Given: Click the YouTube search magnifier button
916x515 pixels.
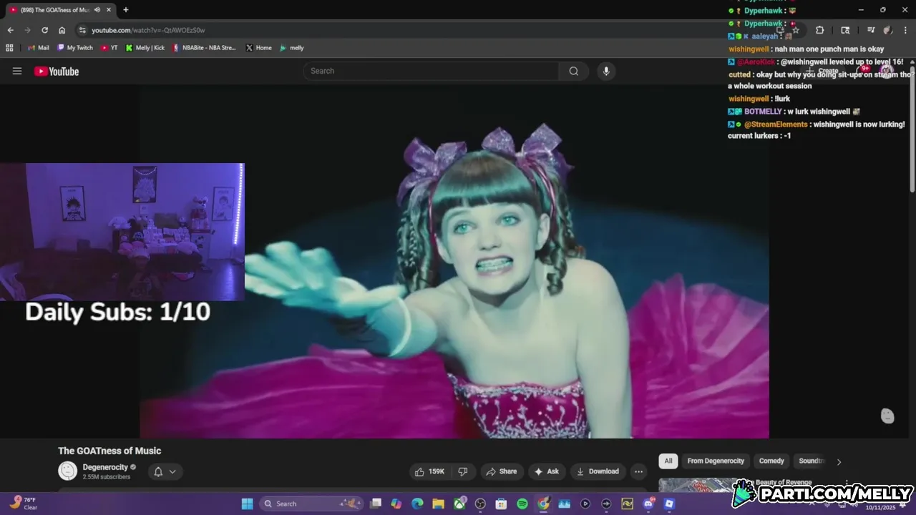Looking at the screenshot, I should (x=574, y=71).
